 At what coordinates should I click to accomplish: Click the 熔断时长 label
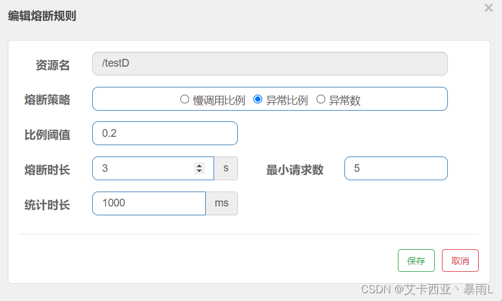[x=48, y=170]
